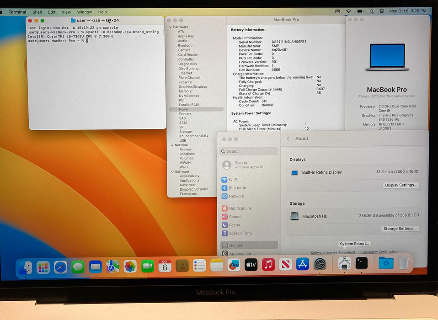Launch FaceTime from the Dock

coord(148,266)
